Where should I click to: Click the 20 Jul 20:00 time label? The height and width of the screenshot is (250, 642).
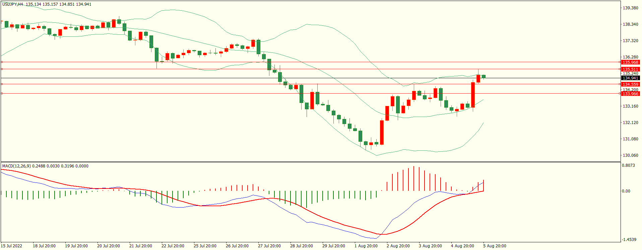(109, 246)
